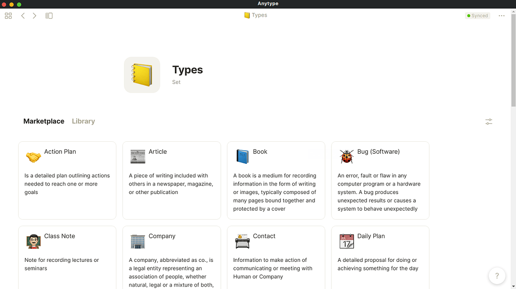Screen dimensions: 516x289
Task: Switch to the Library tab
Action: pos(83,121)
